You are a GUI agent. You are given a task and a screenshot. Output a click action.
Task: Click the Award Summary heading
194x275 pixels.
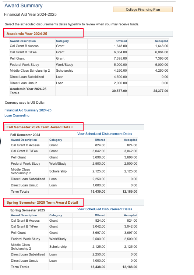pyautogui.click(x=24, y=6)
